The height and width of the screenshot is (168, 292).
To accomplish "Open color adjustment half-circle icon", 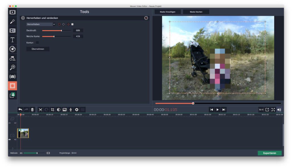I will tap(58, 110).
